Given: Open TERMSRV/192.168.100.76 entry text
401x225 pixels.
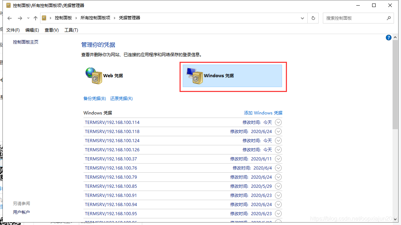Looking at the screenshot, I should [x=111, y=168].
